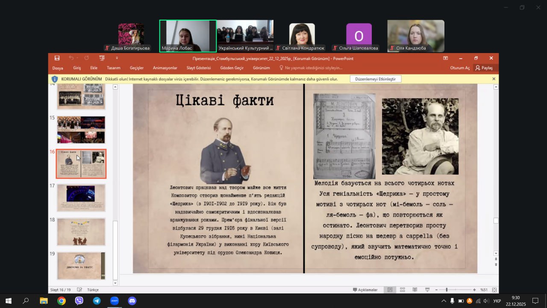Show hidden tray icons chevron
Screen dimensions: 547x308
click(444, 301)
